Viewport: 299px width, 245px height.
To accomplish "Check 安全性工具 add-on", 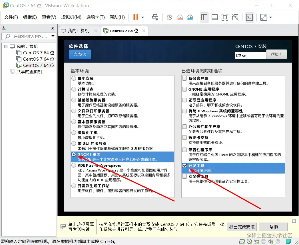I will pyautogui.click(x=184, y=176).
